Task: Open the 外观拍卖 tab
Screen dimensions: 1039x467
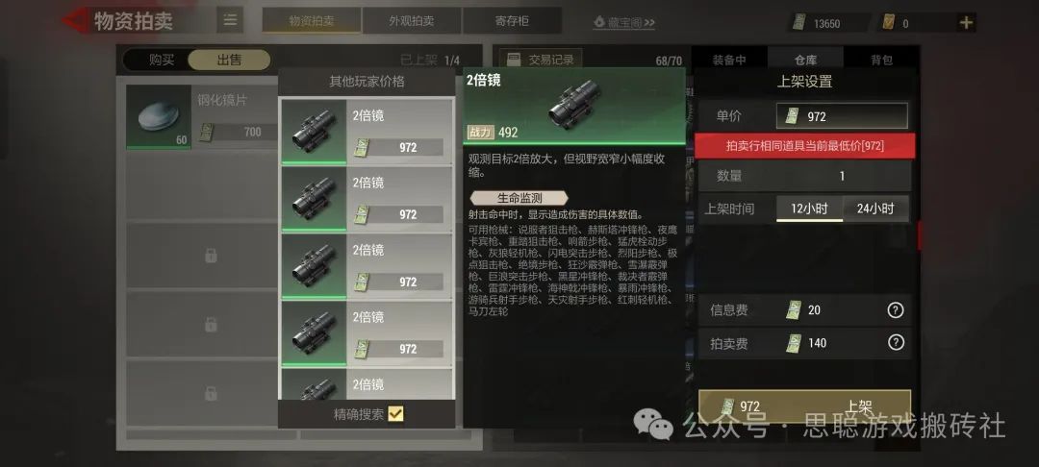Action: click(x=412, y=20)
